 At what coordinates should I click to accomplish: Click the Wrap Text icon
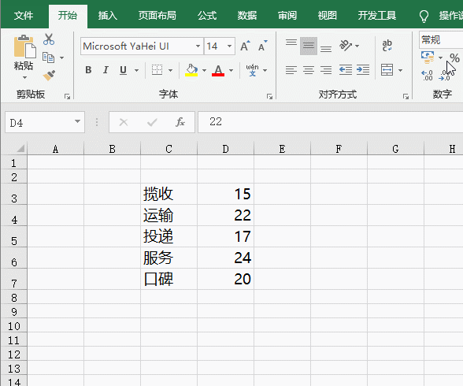387,46
